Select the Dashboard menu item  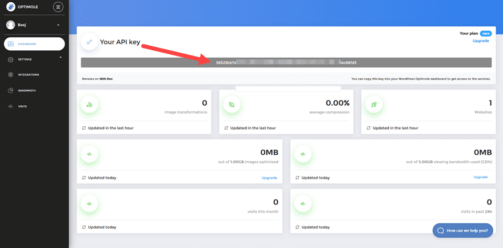[x=34, y=44]
